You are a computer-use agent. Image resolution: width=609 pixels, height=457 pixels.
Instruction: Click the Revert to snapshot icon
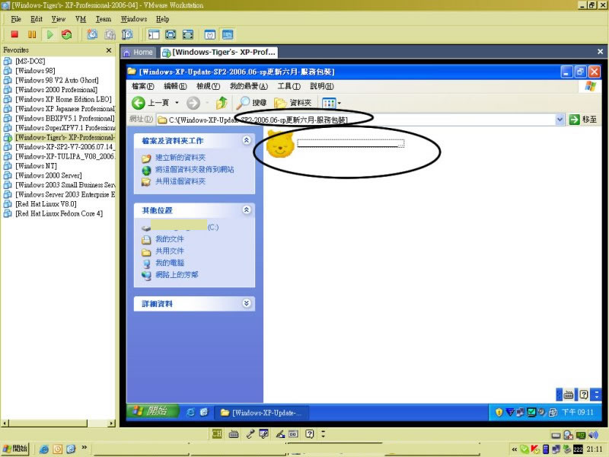[x=110, y=34]
